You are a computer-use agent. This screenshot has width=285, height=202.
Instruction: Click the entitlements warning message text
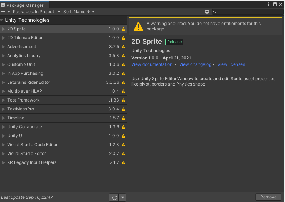[203, 26]
